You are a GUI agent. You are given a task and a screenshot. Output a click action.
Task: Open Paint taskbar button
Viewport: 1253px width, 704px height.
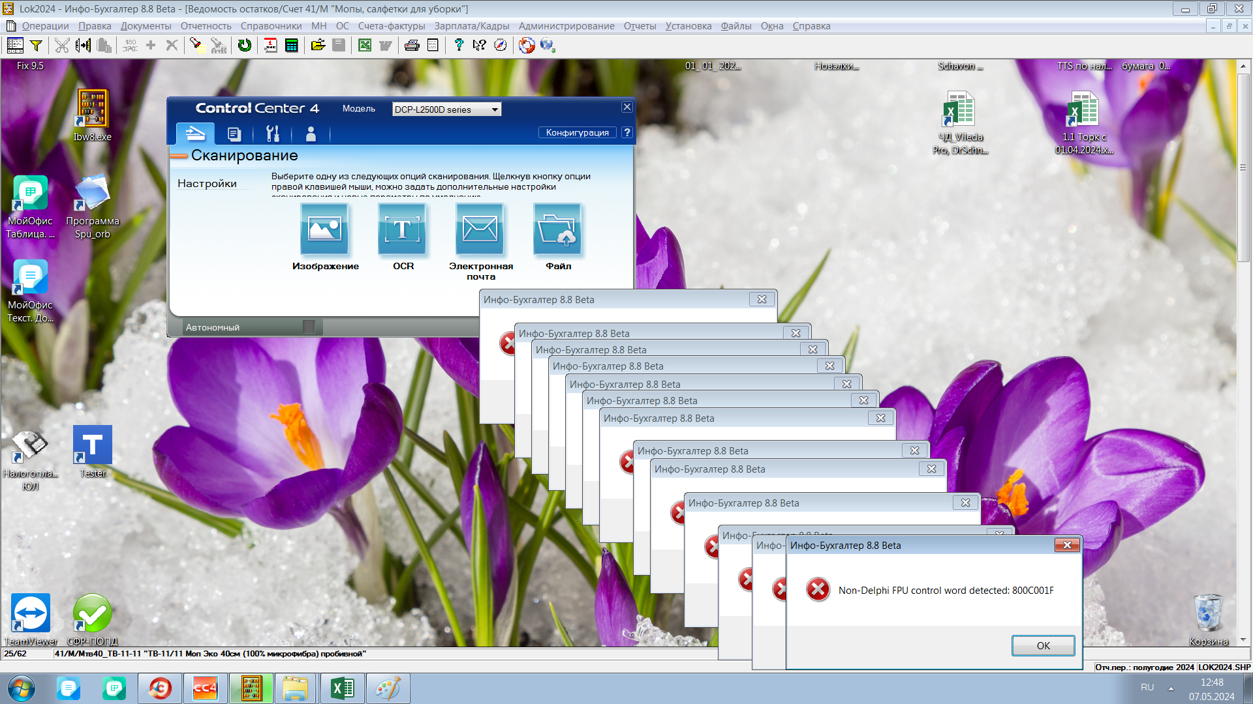click(x=388, y=688)
